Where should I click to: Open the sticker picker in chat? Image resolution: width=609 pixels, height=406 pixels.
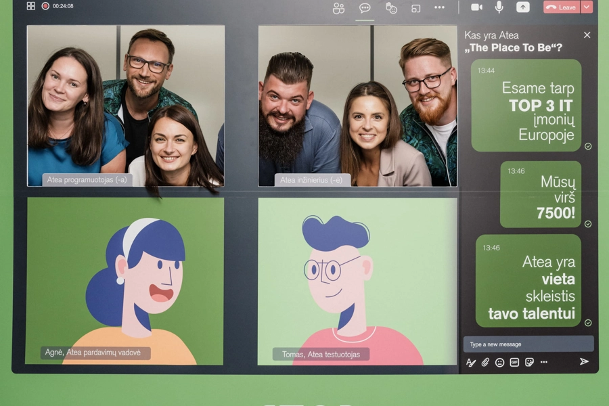tap(529, 362)
